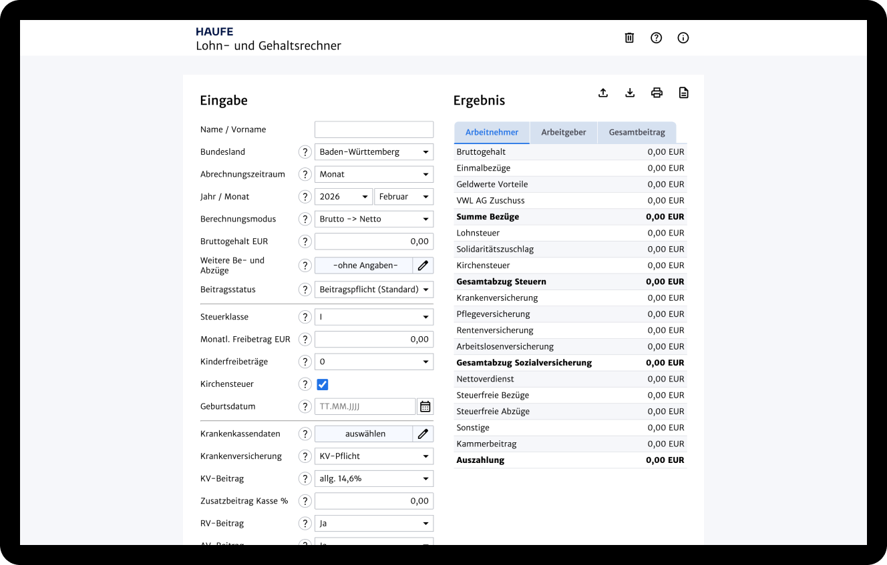Open help for Steuerklasse
The height and width of the screenshot is (565, 887).
click(x=305, y=318)
